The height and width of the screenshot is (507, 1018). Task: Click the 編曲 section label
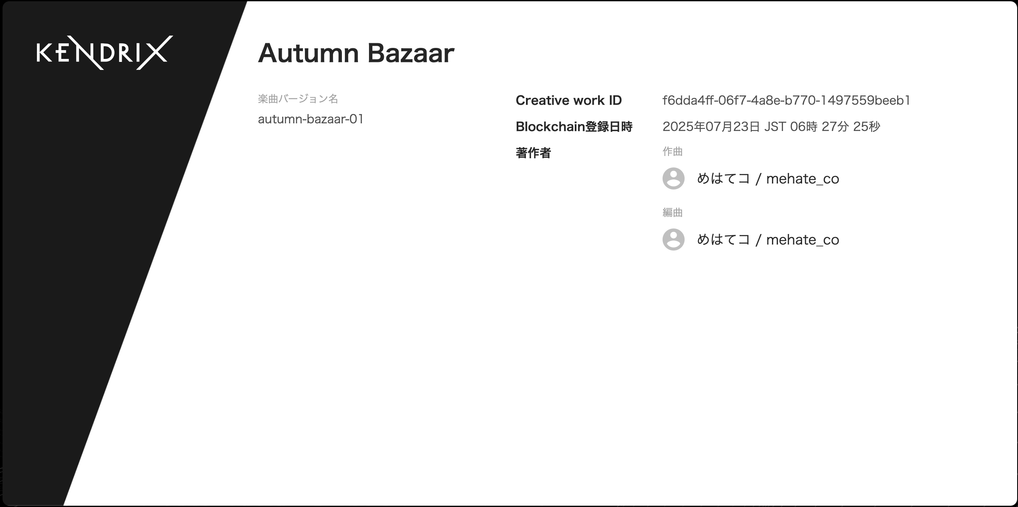(672, 212)
